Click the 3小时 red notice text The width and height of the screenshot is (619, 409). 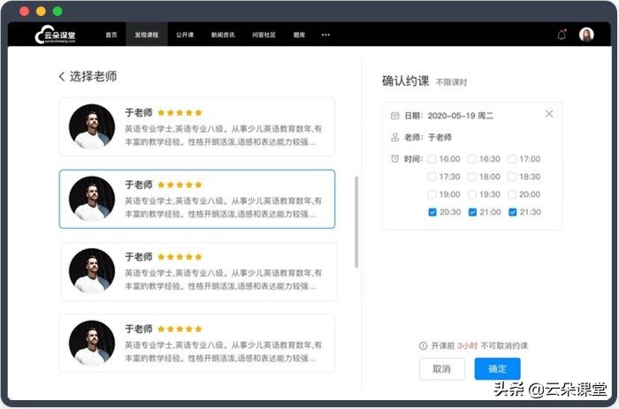pos(468,346)
